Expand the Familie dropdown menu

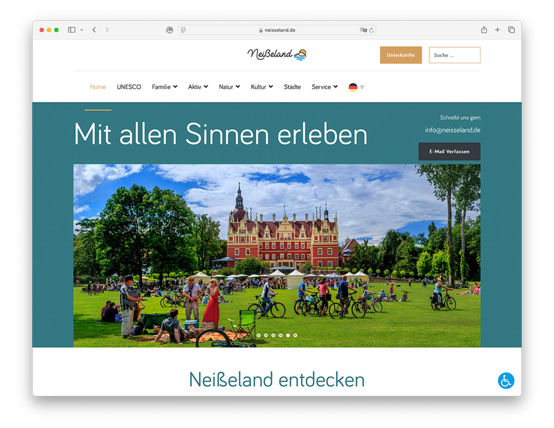tap(165, 87)
